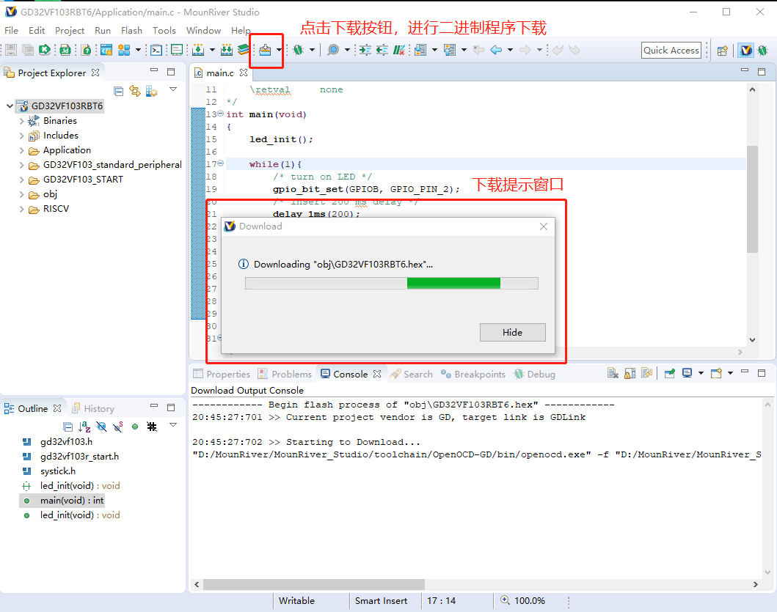Click Sort alphabetically icon in Outline
777x612 pixels.
coord(84,427)
